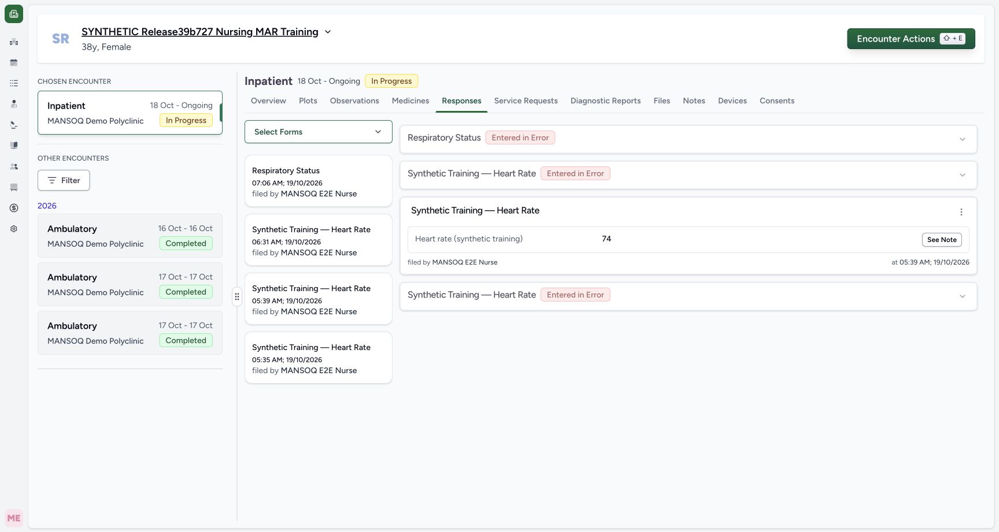999x532 pixels.
Task: Open three-dot menu on Heart Rate card
Action: pos(961,212)
